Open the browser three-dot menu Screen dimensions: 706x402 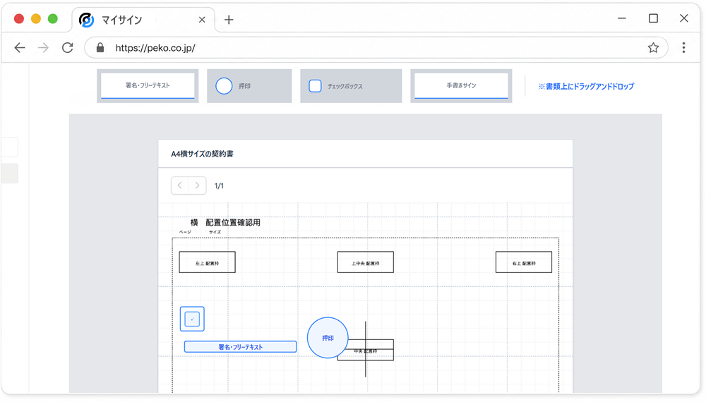click(683, 48)
